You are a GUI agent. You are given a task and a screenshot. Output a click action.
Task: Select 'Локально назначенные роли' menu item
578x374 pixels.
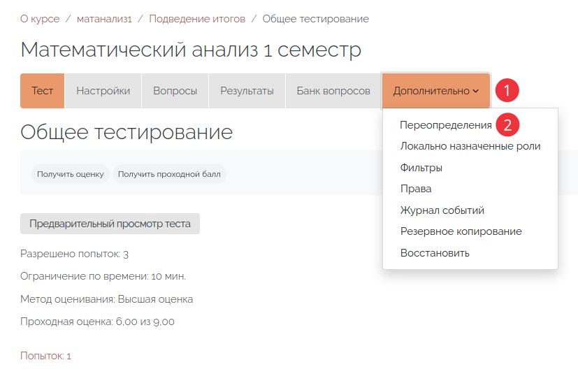(x=470, y=146)
